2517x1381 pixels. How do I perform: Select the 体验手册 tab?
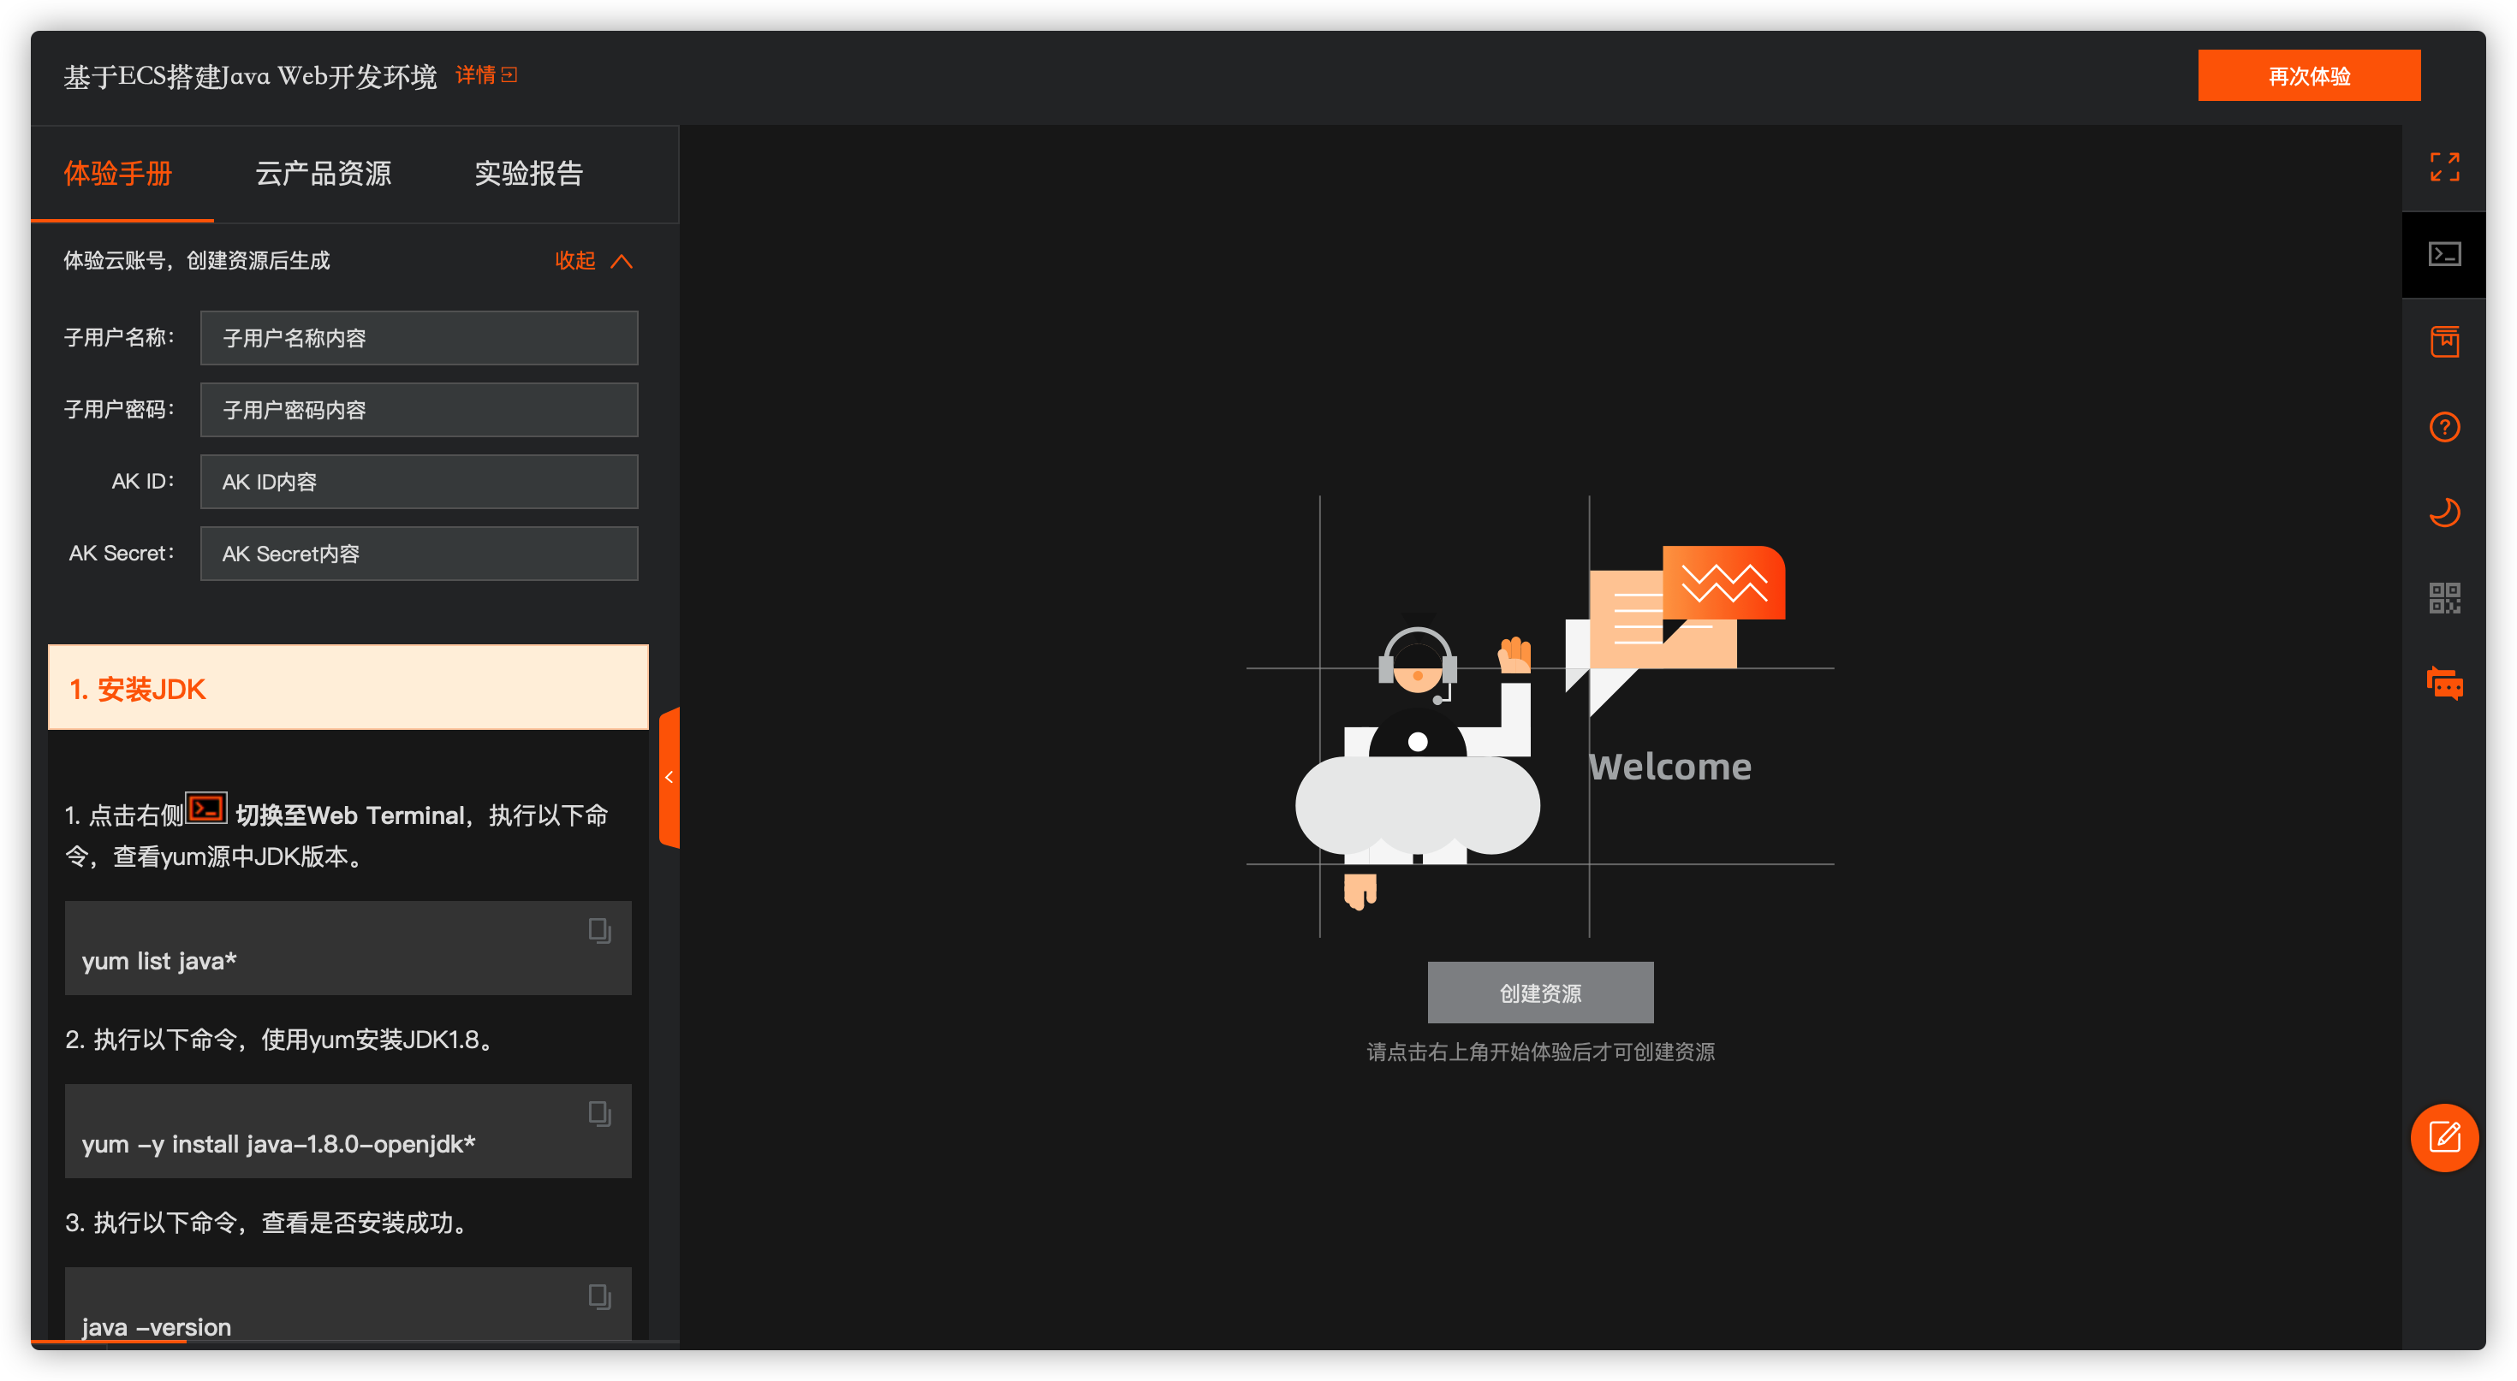[x=121, y=172]
